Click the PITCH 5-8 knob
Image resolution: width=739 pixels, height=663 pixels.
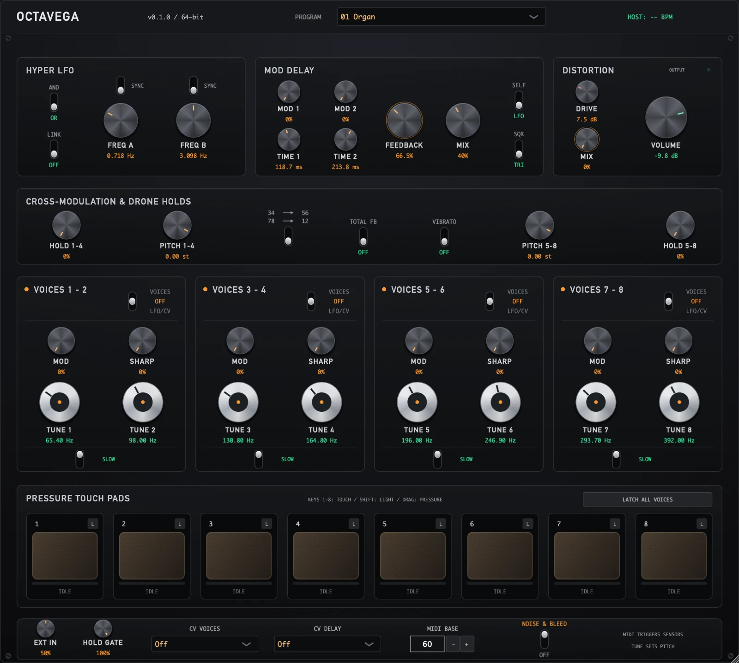coord(539,225)
